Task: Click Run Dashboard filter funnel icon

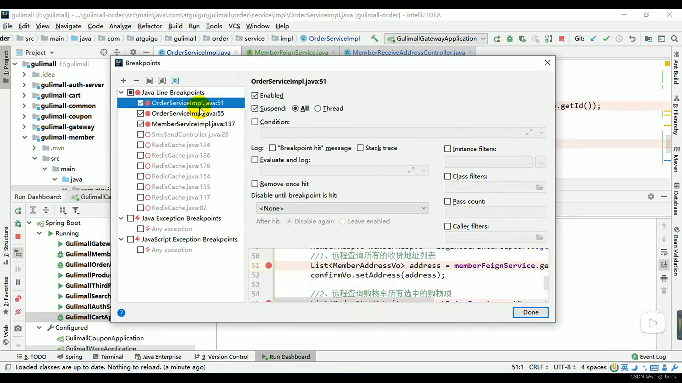Action: point(76,210)
